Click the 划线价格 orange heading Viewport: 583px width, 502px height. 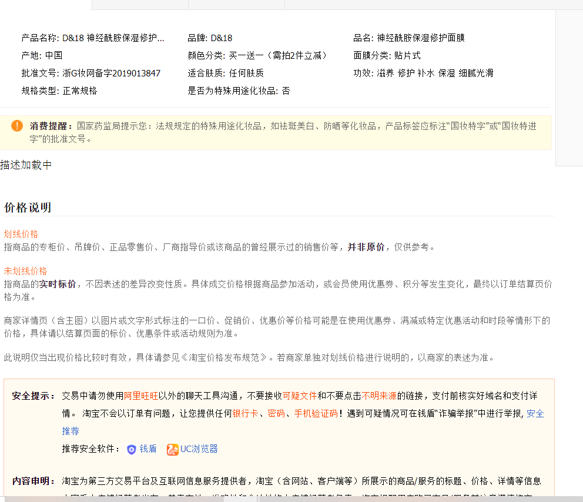pyautogui.click(x=21, y=234)
